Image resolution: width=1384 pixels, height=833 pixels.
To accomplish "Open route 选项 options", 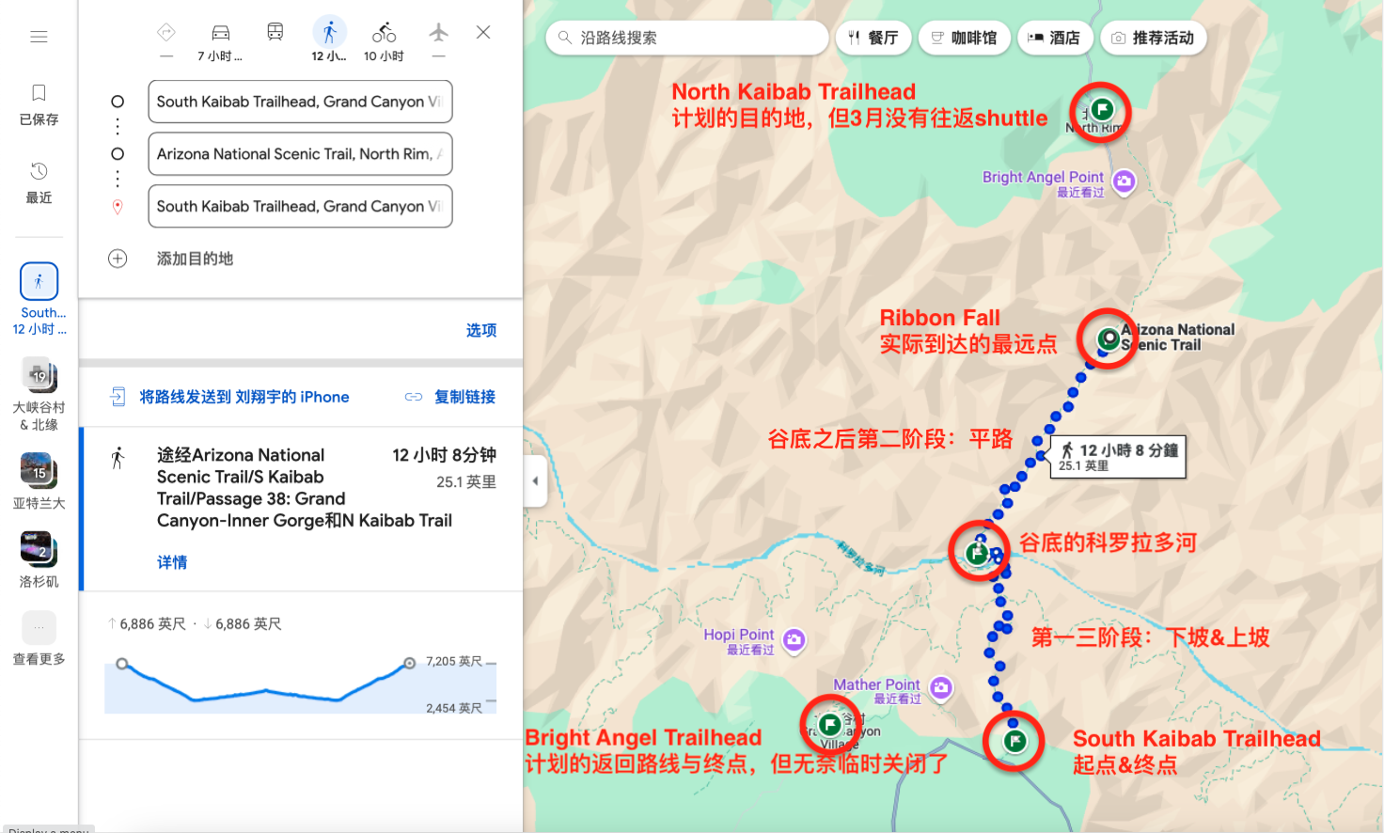I will pyautogui.click(x=481, y=330).
